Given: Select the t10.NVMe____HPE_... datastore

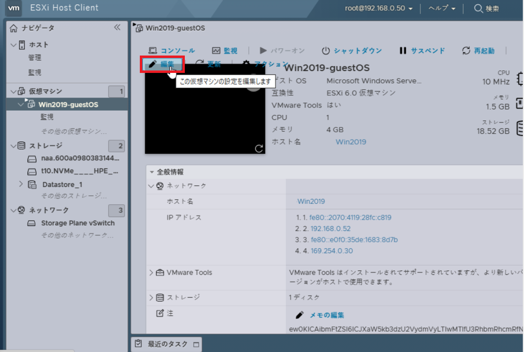Looking at the screenshot, I should pyautogui.click(x=79, y=171).
